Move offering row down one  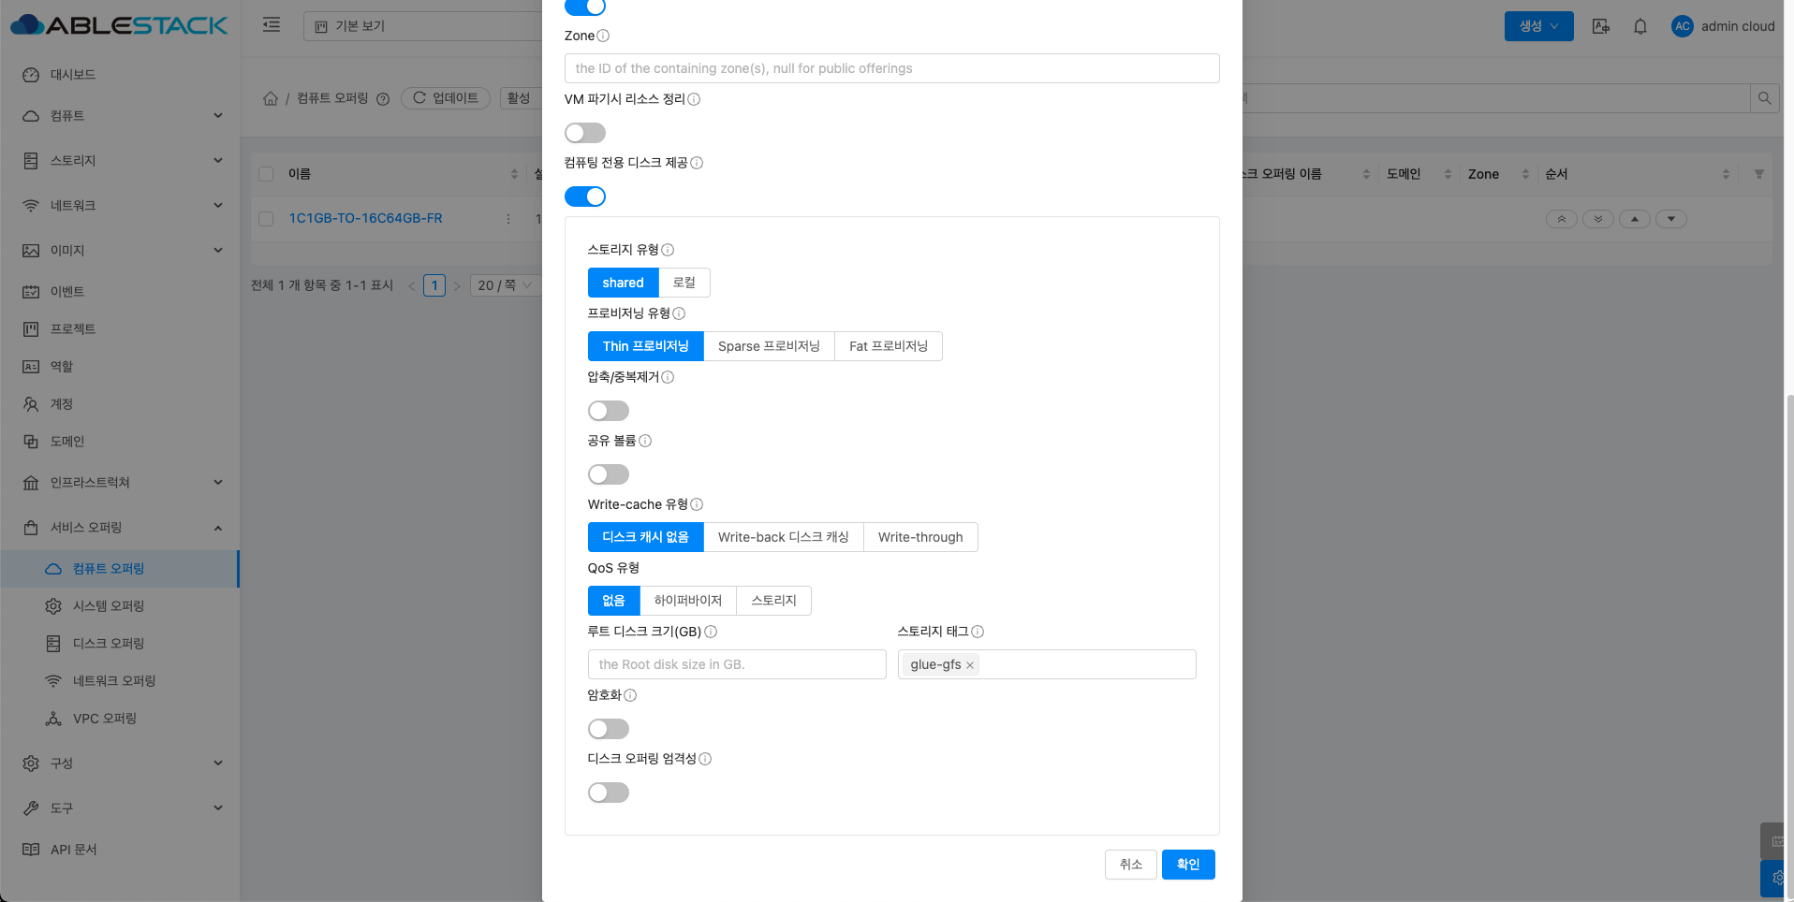(x=1671, y=219)
